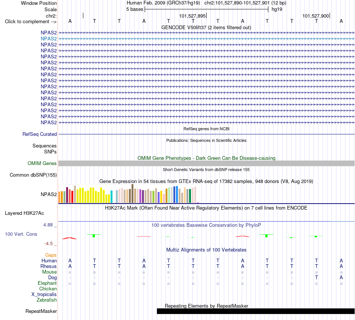Open the GENCODE V50lift37 track title
The height and width of the screenshot is (320, 355).
pyautogui.click(x=206, y=27)
